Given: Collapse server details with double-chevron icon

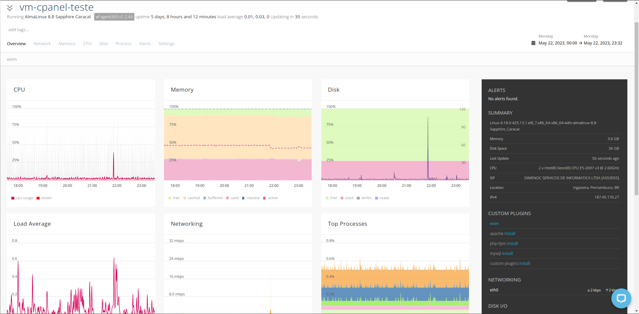Looking at the screenshot, I should [x=10, y=8].
